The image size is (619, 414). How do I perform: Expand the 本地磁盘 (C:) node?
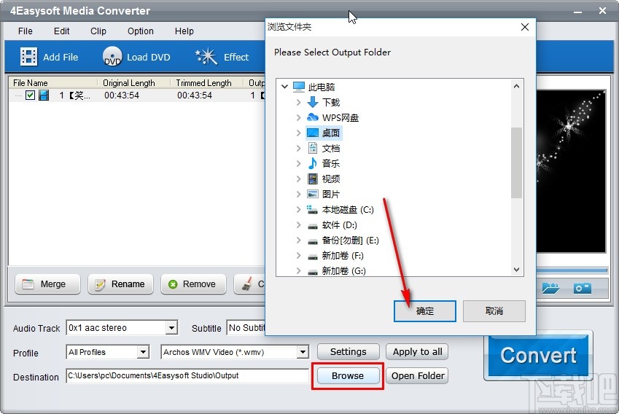(x=298, y=210)
